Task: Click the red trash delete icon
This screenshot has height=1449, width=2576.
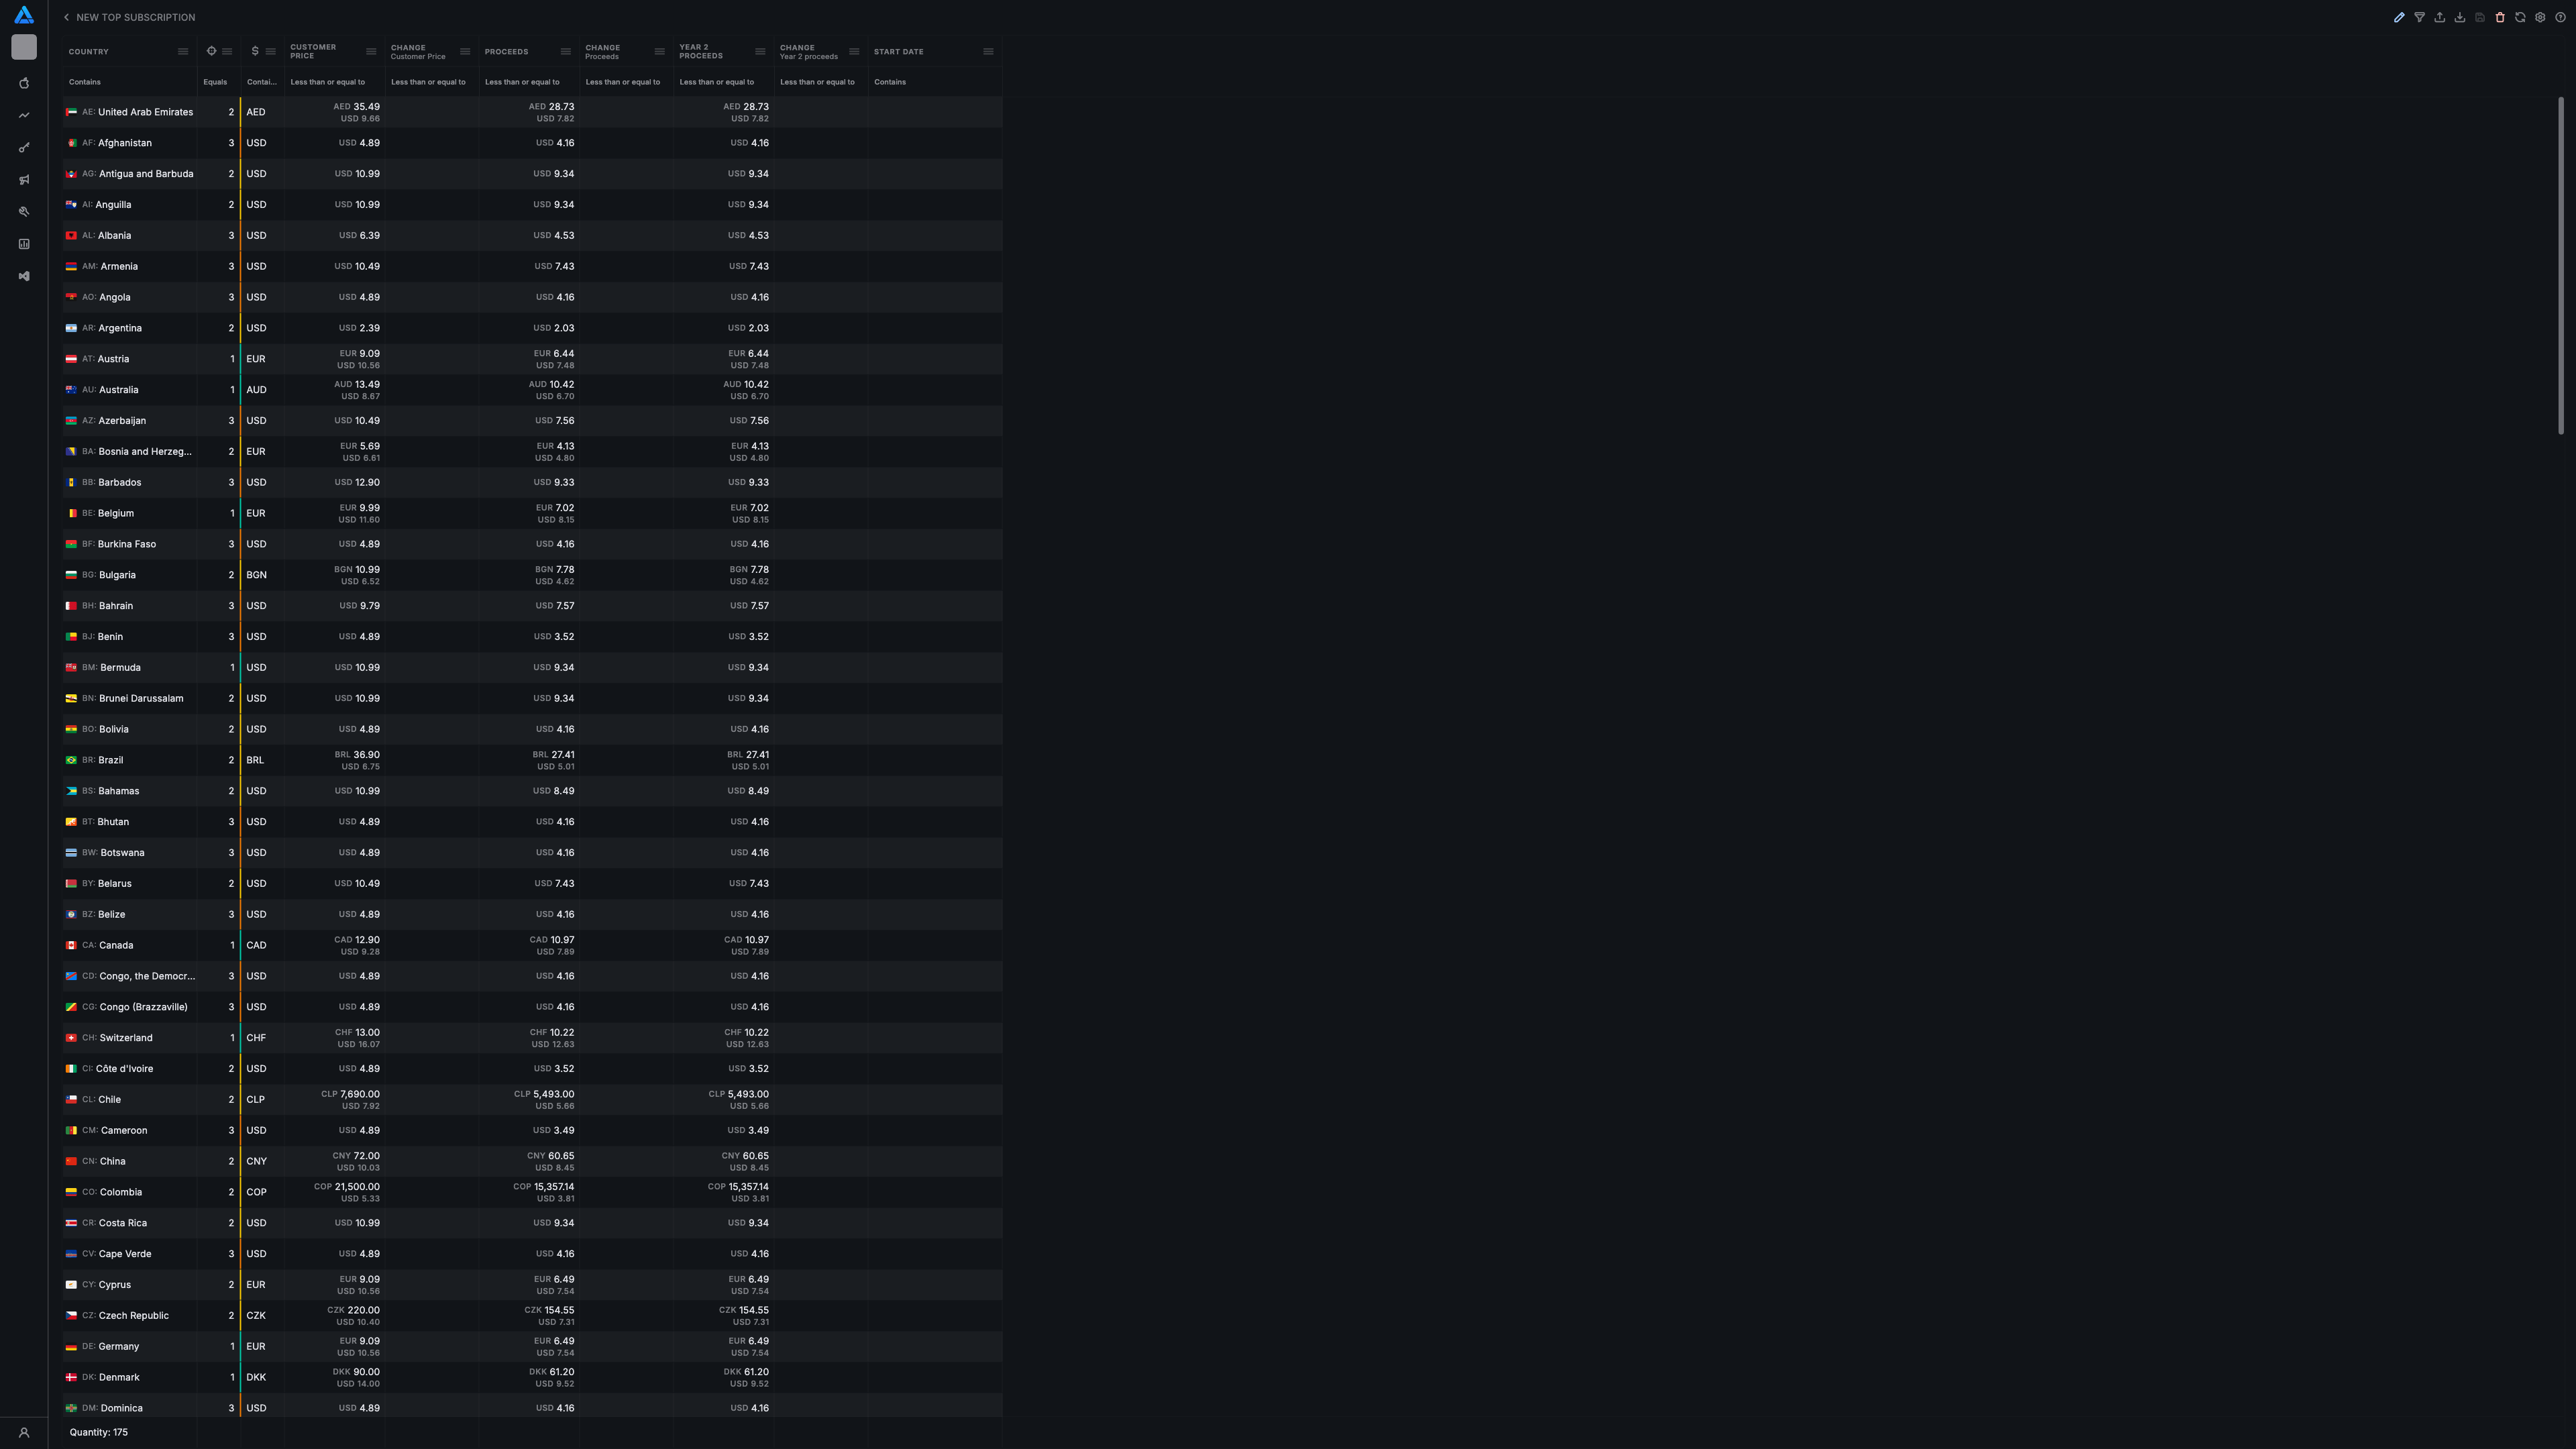Action: pyautogui.click(x=2499, y=17)
